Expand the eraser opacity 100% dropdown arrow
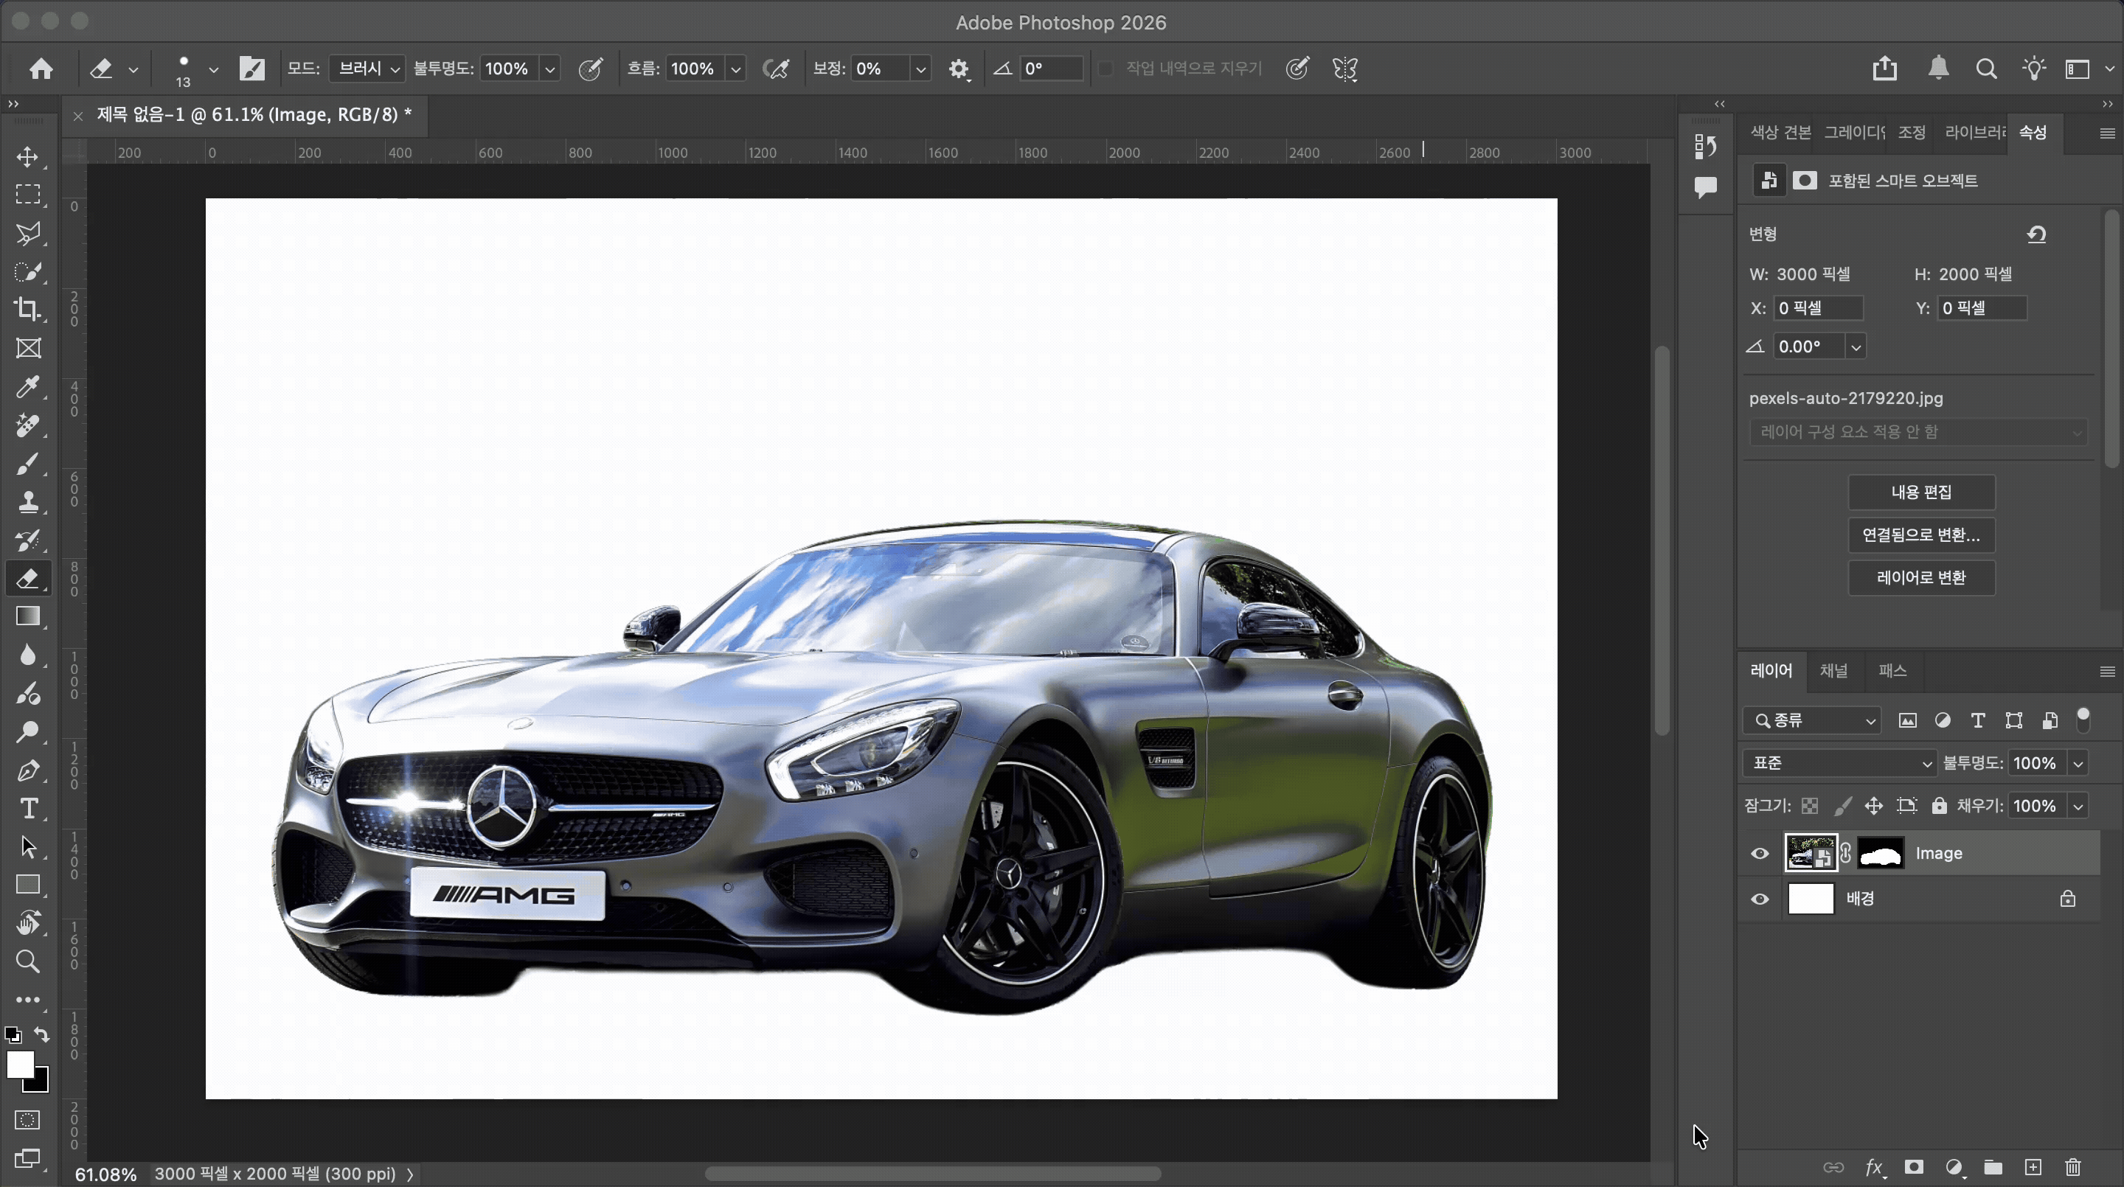This screenshot has width=2124, height=1187. point(550,69)
